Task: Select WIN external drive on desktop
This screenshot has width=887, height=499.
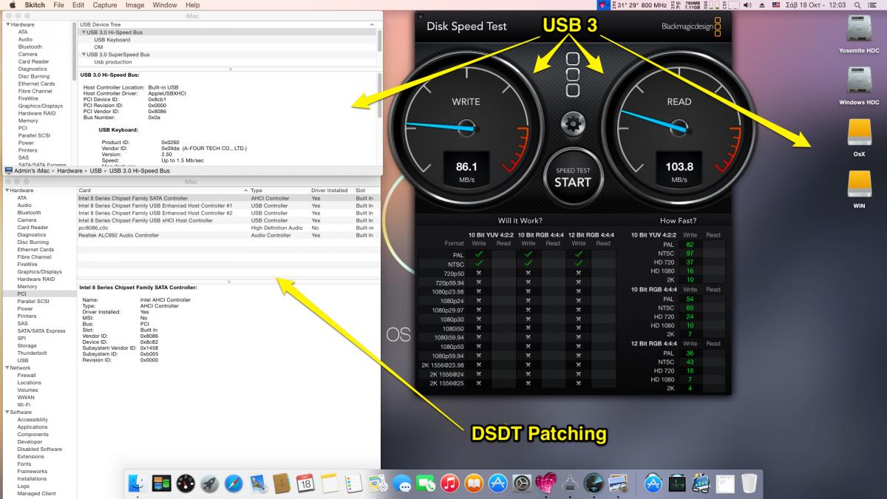Action: point(859,190)
